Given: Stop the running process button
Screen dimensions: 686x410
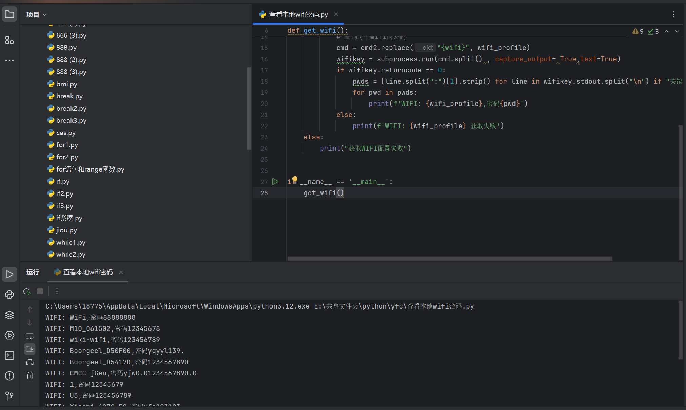Looking at the screenshot, I should (40, 291).
